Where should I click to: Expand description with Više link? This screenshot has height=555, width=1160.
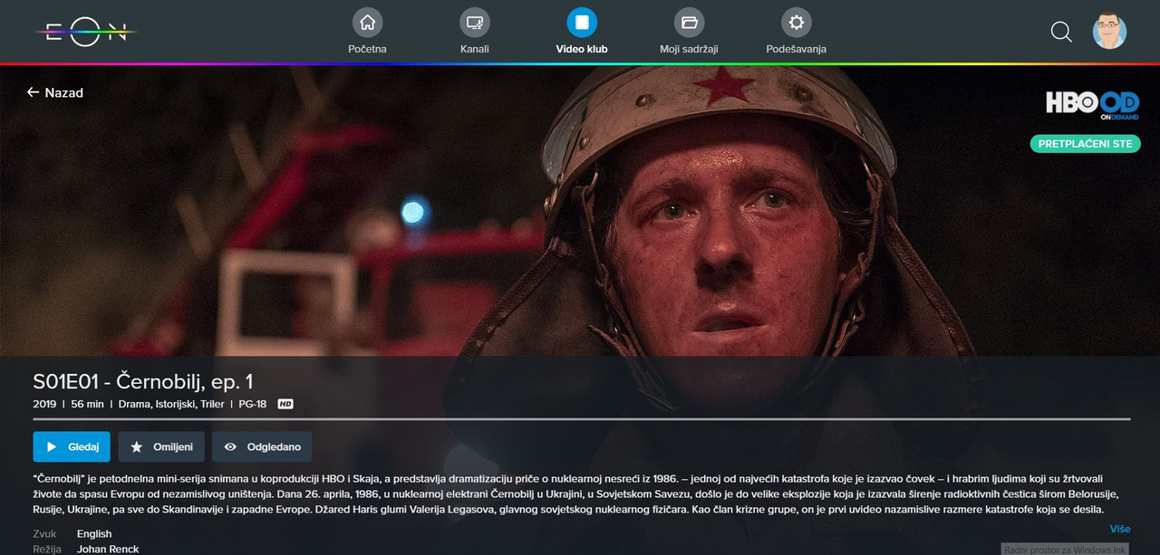(1119, 529)
